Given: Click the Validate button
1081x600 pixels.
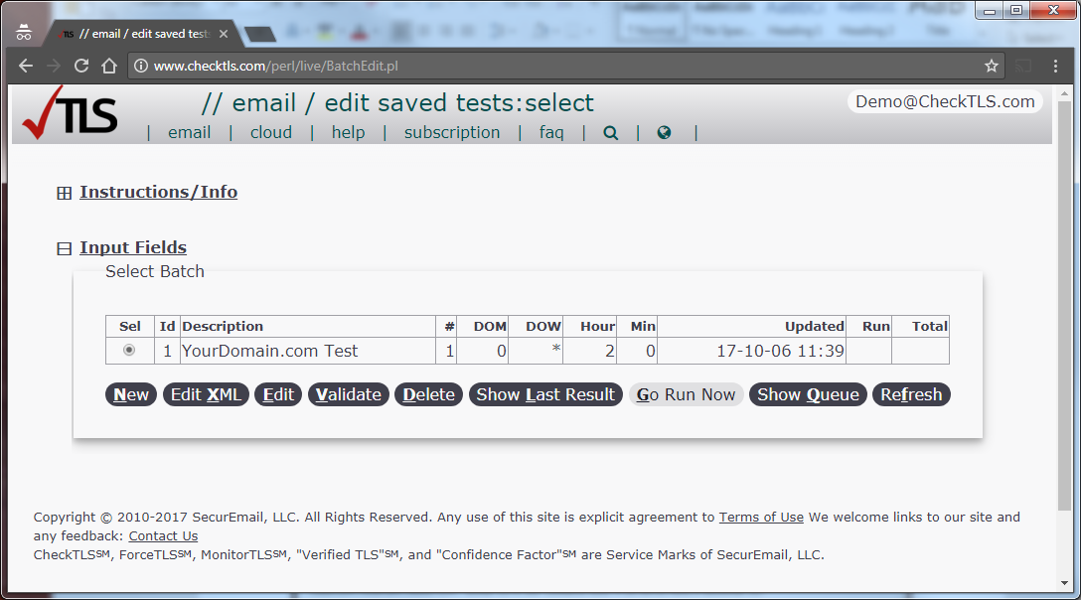Looking at the screenshot, I should point(348,394).
